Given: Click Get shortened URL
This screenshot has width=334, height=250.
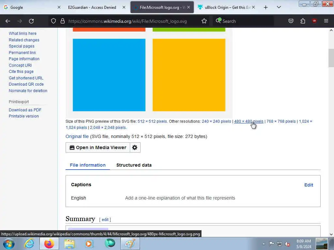Looking at the screenshot, I should click(26, 78).
